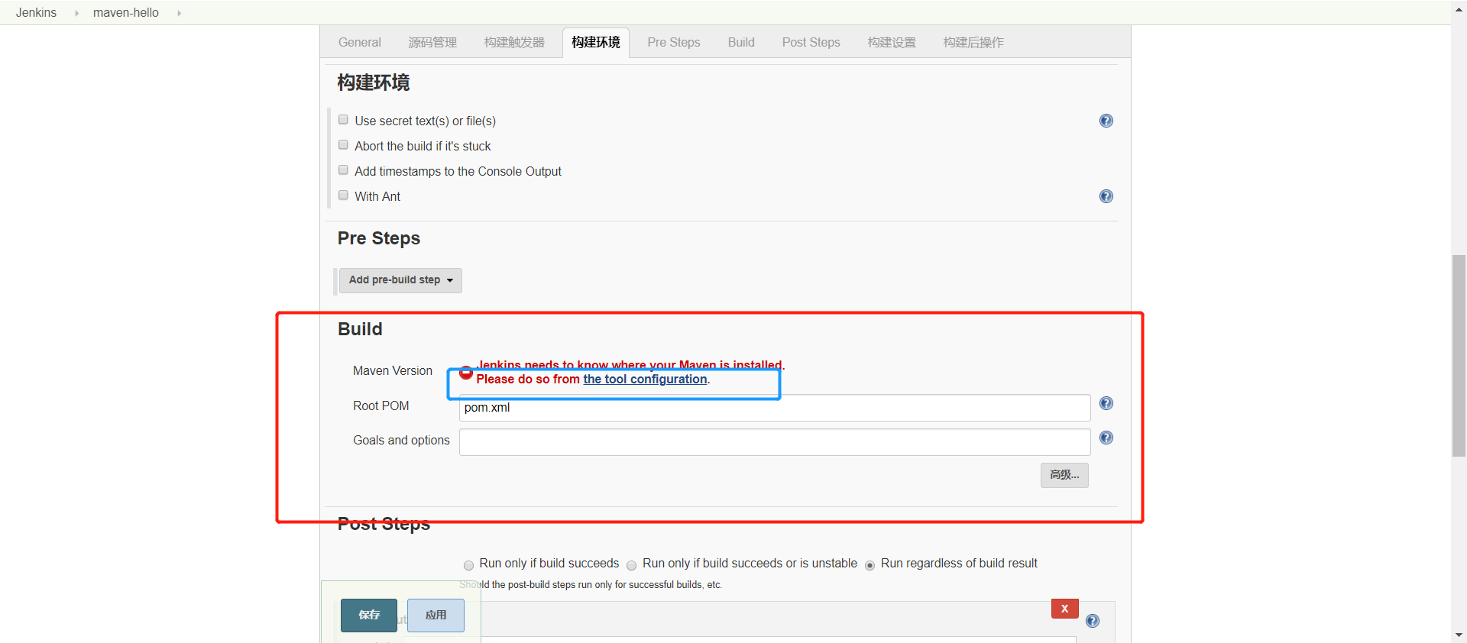Switch to the General tab
Image resolution: width=1467 pixels, height=643 pixels.
pyautogui.click(x=359, y=43)
